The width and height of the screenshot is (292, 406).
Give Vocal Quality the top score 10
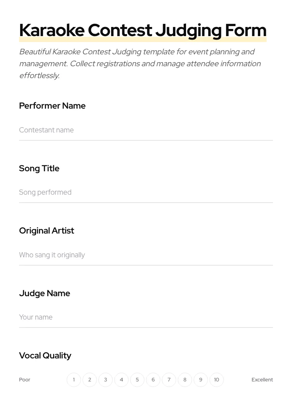[x=217, y=380]
